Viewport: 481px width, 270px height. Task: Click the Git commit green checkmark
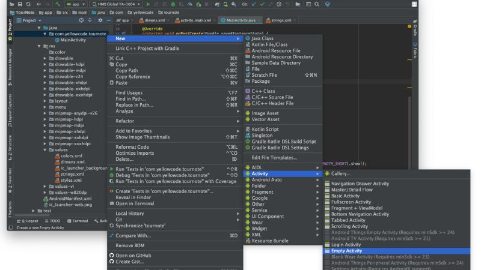(x=262, y=4)
